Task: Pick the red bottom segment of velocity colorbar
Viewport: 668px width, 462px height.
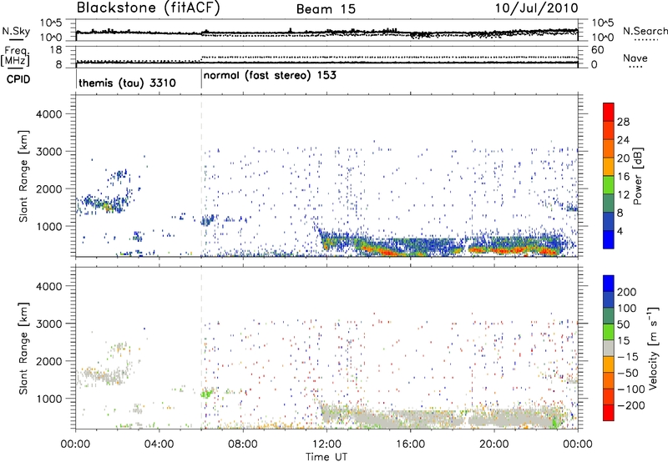Action: pyautogui.click(x=609, y=413)
